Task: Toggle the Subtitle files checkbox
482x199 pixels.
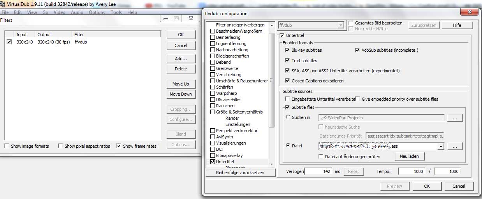Action: (x=288, y=107)
